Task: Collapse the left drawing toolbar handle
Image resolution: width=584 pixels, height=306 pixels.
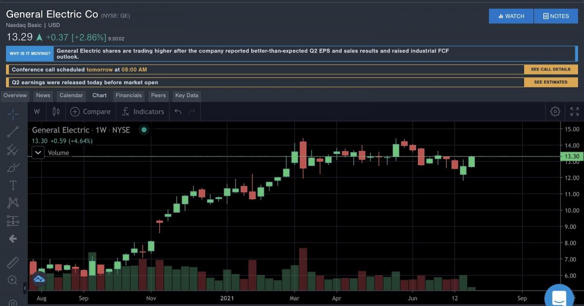Action: (x=25, y=289)
